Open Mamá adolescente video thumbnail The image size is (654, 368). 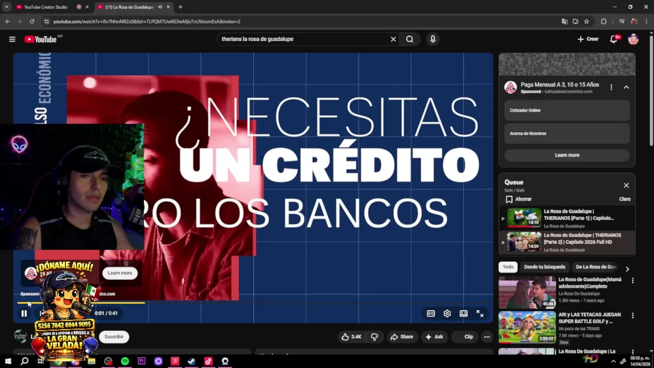tap(527, 293)
